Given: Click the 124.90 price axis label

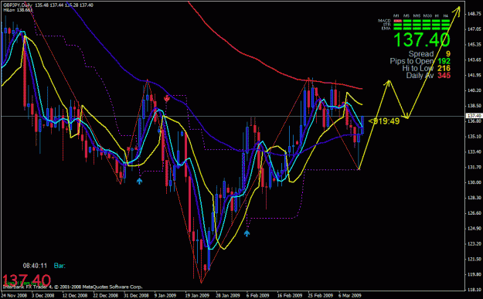Looking at the screenshot, I should 474,228.
